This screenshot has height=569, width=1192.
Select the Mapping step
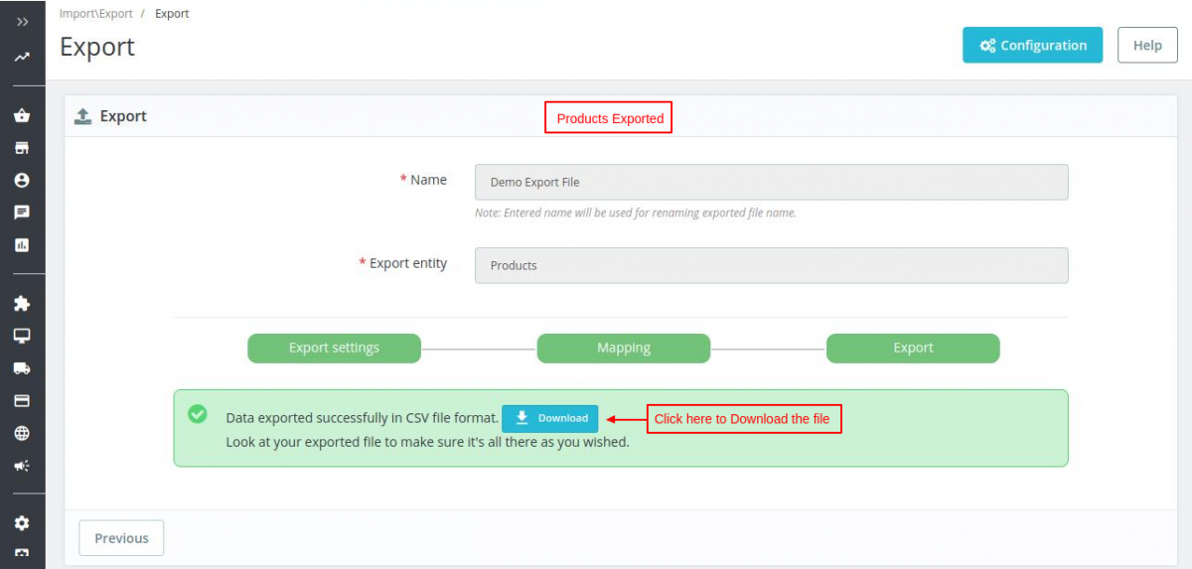[624, 349]
